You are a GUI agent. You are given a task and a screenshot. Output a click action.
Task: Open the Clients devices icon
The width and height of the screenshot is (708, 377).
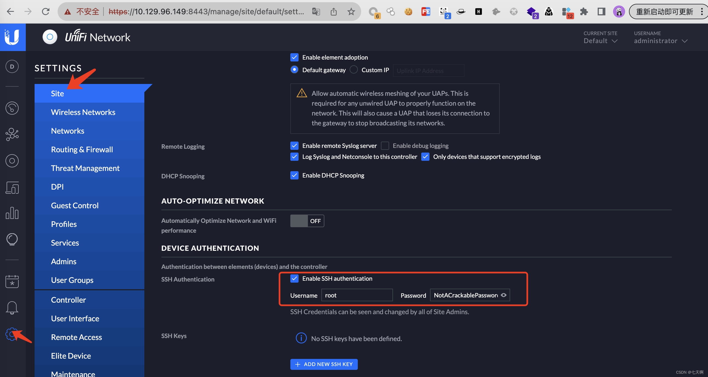coord(12,187)
